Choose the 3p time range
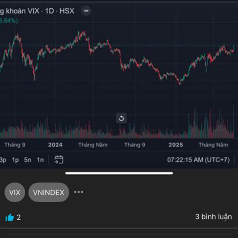Viewport: 238px width, 238px height. tap(3, 160)
